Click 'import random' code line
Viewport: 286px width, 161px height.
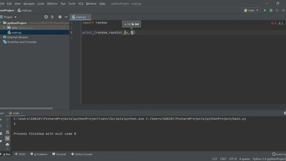95,23
